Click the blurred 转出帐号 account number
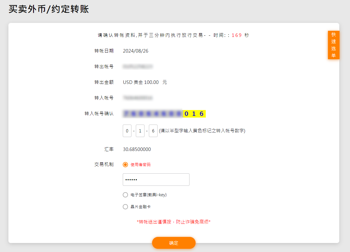Image resolution: width=350 pixels, height=252 pixels. [138, 67]
